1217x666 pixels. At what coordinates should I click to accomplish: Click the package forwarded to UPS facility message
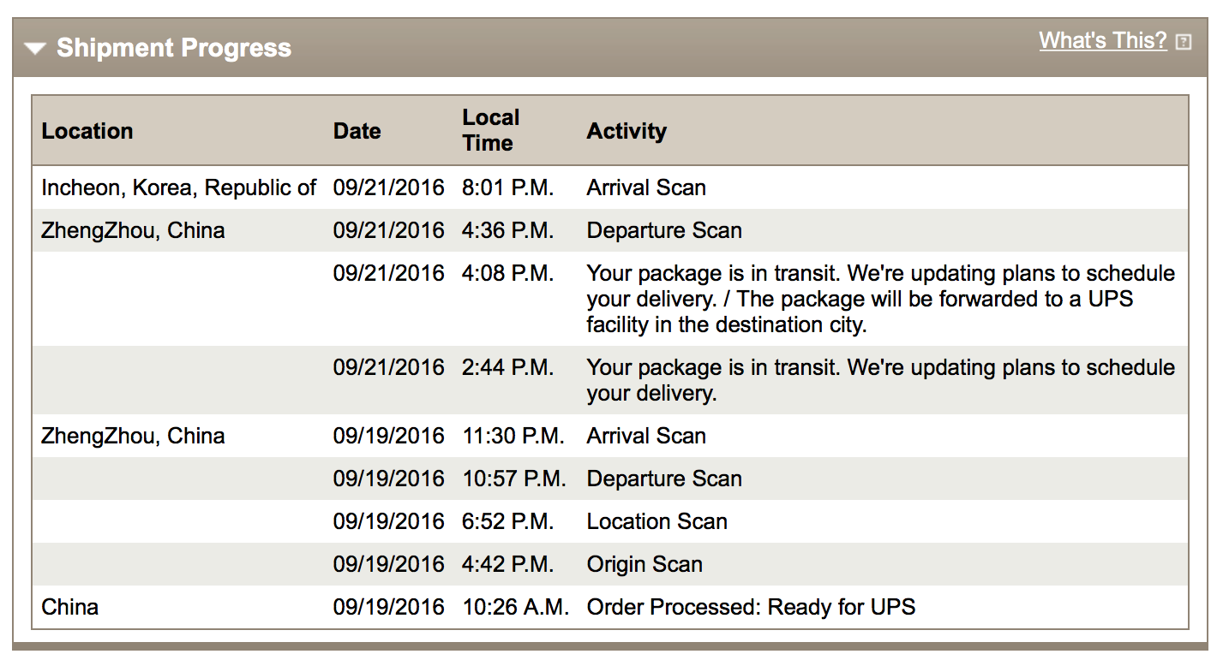coord(881,299)
